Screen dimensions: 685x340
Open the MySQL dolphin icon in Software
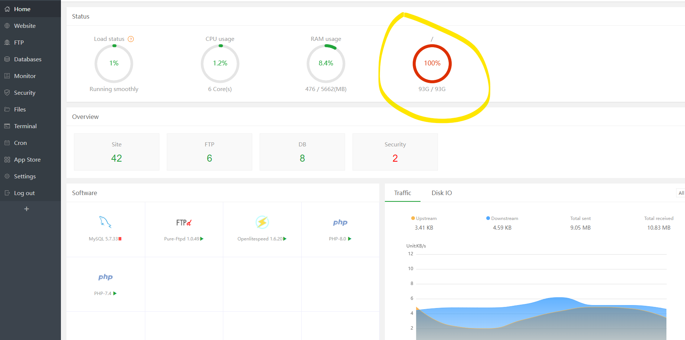105,222
